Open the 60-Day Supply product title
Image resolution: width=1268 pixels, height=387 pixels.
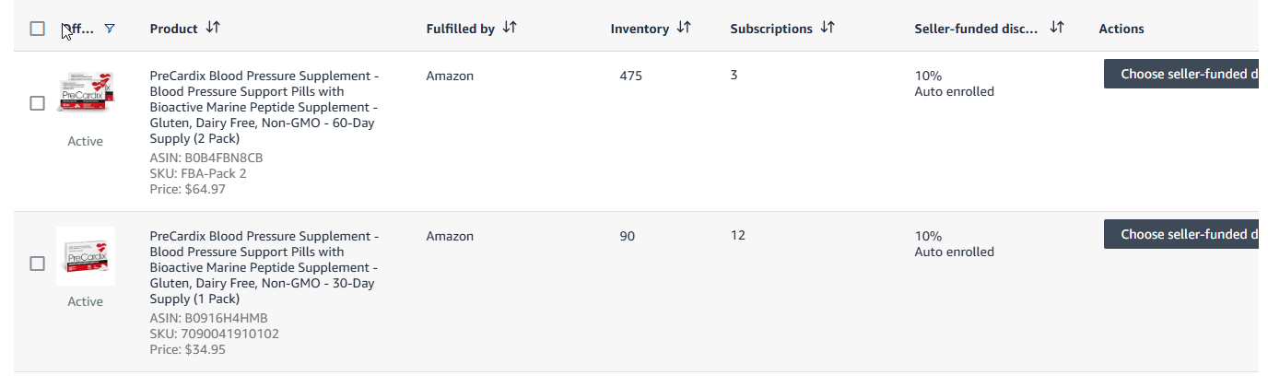coord(264,107)
